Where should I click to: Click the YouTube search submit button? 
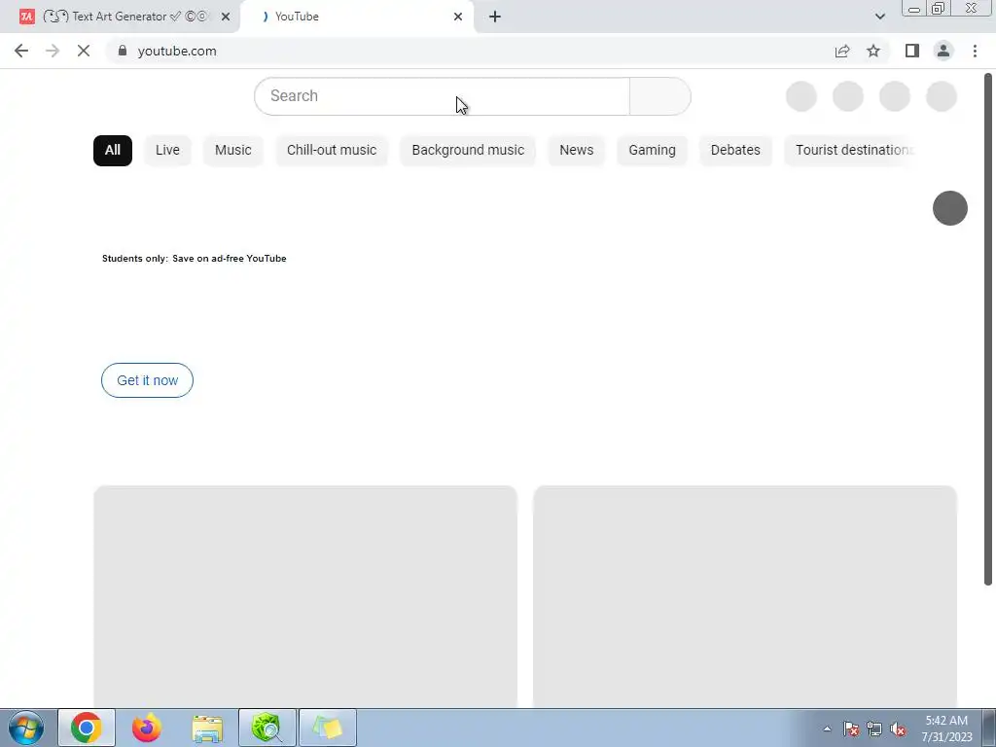pyautogui.click(x=660, y=96)
